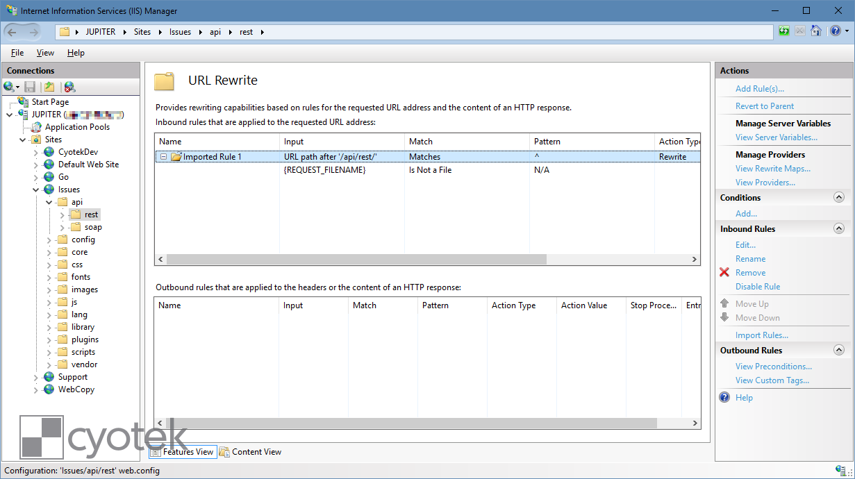855x479 pixels.
Task: Click the inbound rules horizontal scrollbar thumb
Action: pyautogui.click(x=356, y=259)
